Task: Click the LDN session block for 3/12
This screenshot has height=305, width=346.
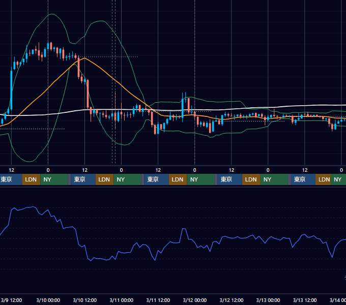Action: click(251, 179)
